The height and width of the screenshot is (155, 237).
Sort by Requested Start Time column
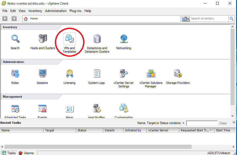tap(197, 130)
